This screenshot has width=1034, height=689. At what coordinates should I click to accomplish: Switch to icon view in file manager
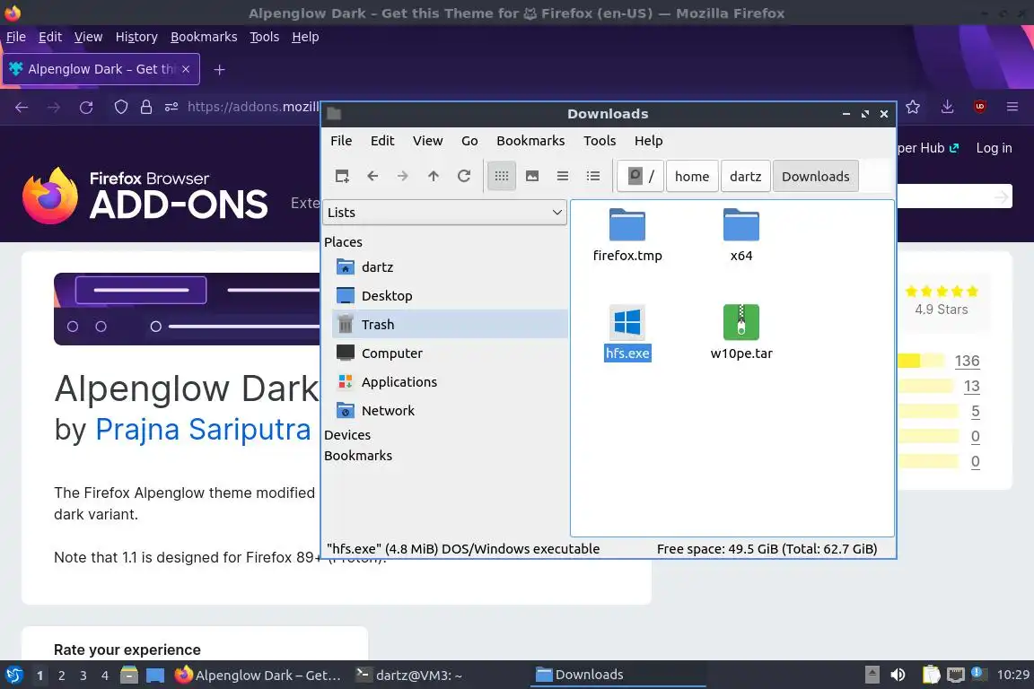pos(502,176)
